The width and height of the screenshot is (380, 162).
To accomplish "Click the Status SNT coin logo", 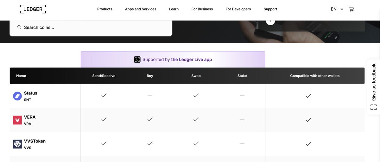I will pyautogui.click(x=17, y=96).
